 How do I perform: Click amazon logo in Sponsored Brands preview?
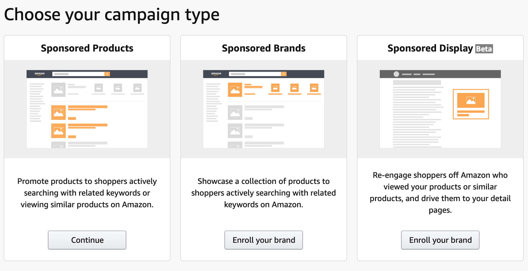click(x=216, y=74)
